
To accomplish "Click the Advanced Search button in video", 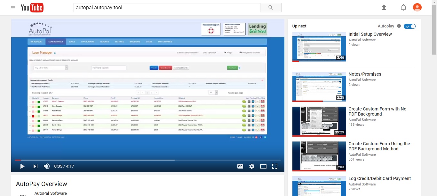I will tap(181, 68).
